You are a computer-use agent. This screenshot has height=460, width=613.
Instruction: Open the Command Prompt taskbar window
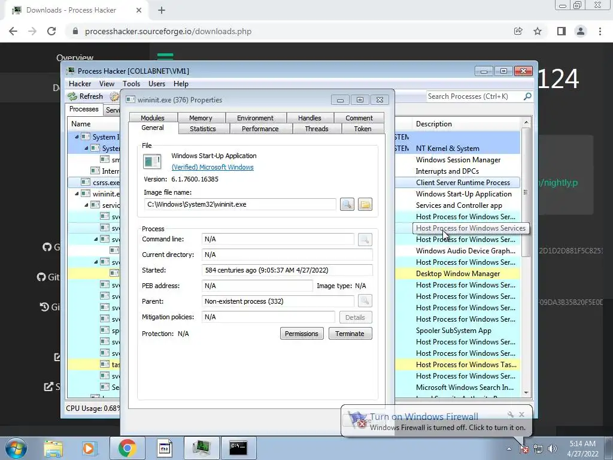[x=238, y=448]
